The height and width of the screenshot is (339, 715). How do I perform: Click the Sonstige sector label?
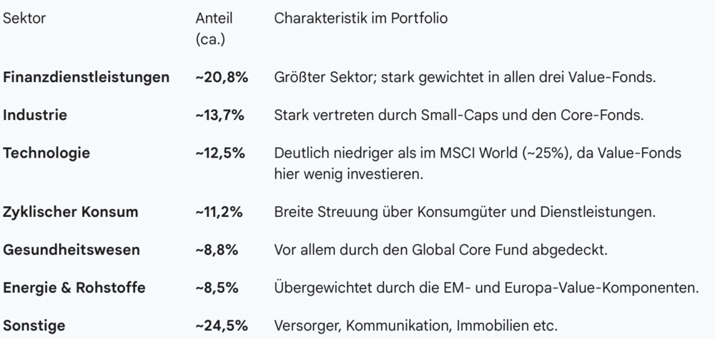pyautogui.click(x=34, y=325)
